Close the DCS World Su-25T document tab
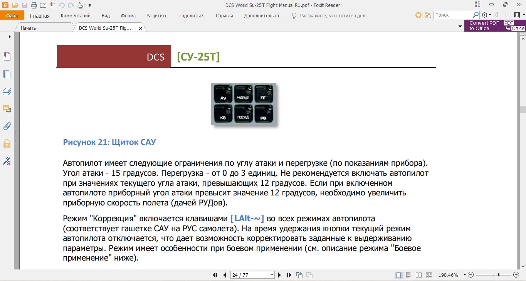The image size is (526, 281). pos(141,28)
